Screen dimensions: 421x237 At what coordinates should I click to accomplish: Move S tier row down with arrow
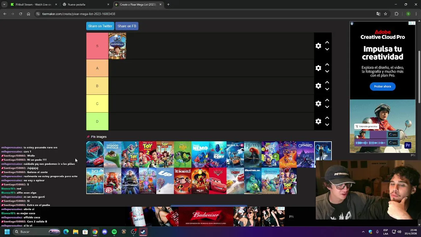click(x=327, y=49)
